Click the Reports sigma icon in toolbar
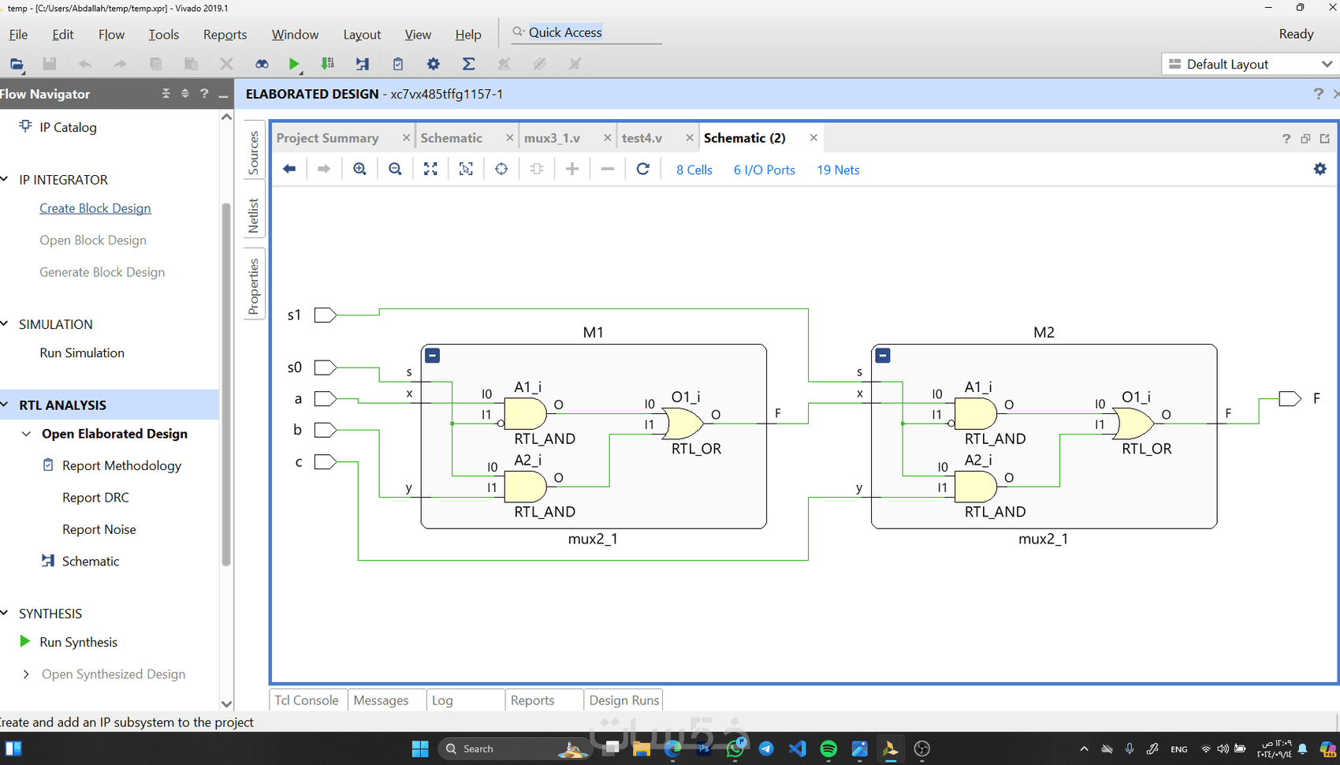Image resolution: width=1340 pixels, height=765 pixels. pos(468,64)
